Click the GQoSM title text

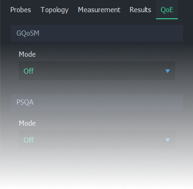(28, 33)
